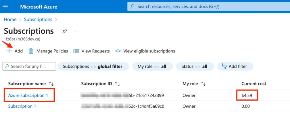
Task: Select Subscriptions in the breadcrumb
Action: [38, 19]
